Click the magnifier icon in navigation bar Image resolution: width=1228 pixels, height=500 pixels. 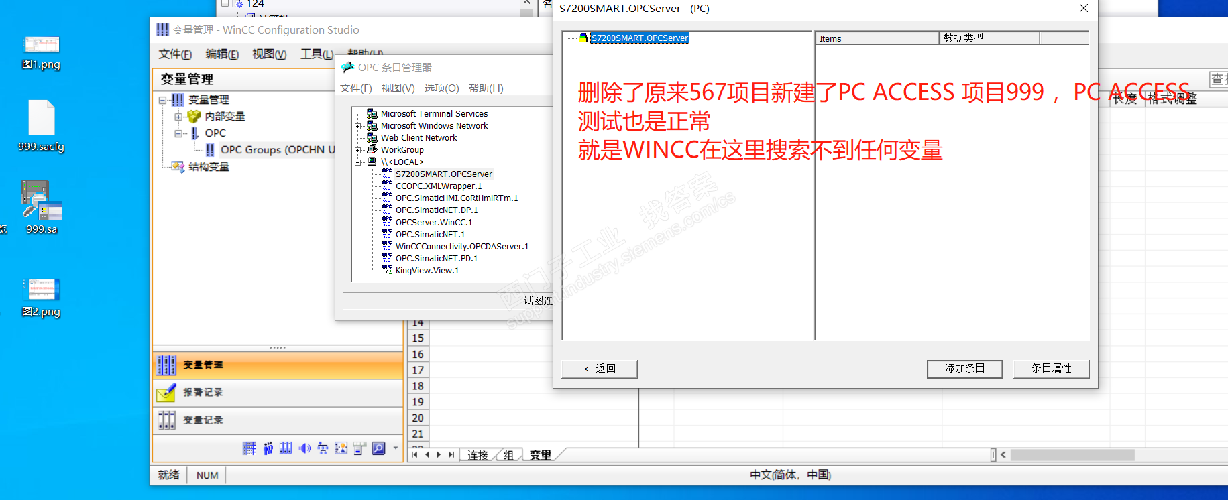[378, 448]
